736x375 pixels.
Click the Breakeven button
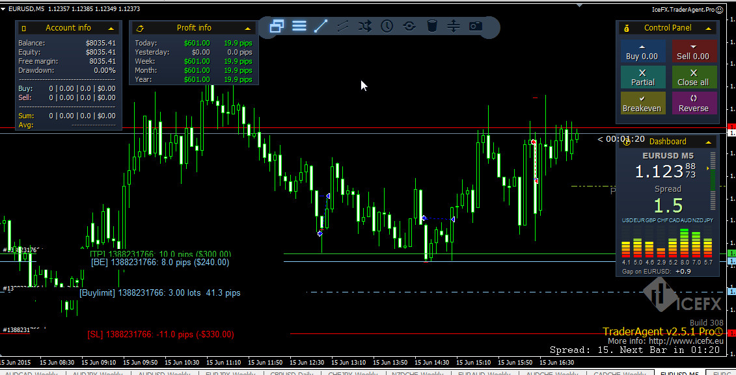pyautogui.click(x=642, y=103)
